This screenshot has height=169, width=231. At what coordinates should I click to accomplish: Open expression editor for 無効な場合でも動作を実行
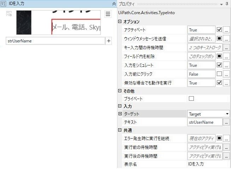pos(226,83)
